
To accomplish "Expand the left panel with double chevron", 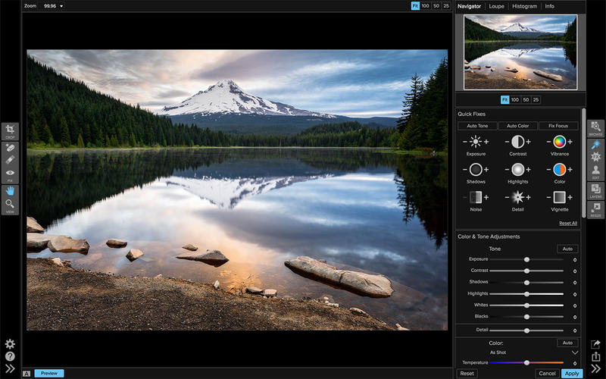I will [10, 369].
